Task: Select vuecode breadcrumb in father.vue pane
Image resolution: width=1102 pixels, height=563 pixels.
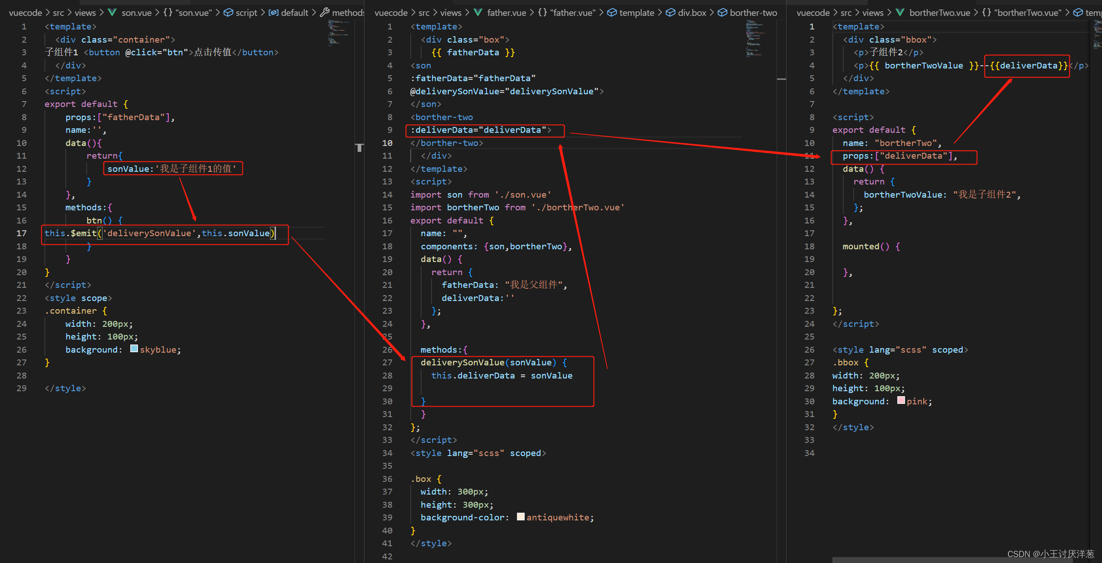Action: tap(391, 13)
